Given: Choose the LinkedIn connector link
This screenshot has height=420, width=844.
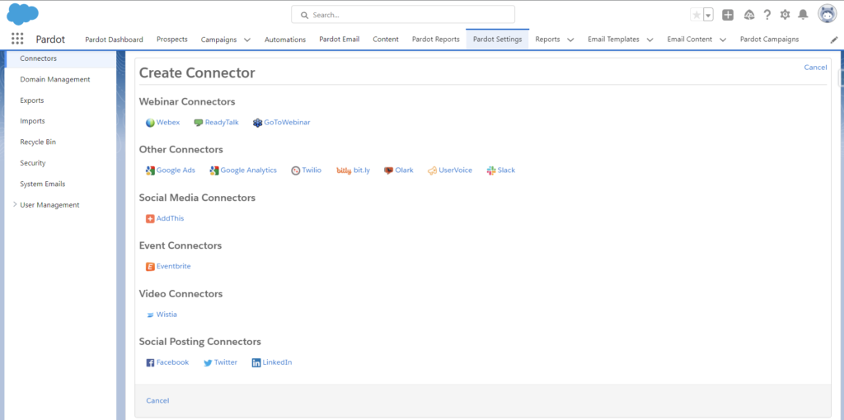Looking at the screenshot, I should coord(277,362).
